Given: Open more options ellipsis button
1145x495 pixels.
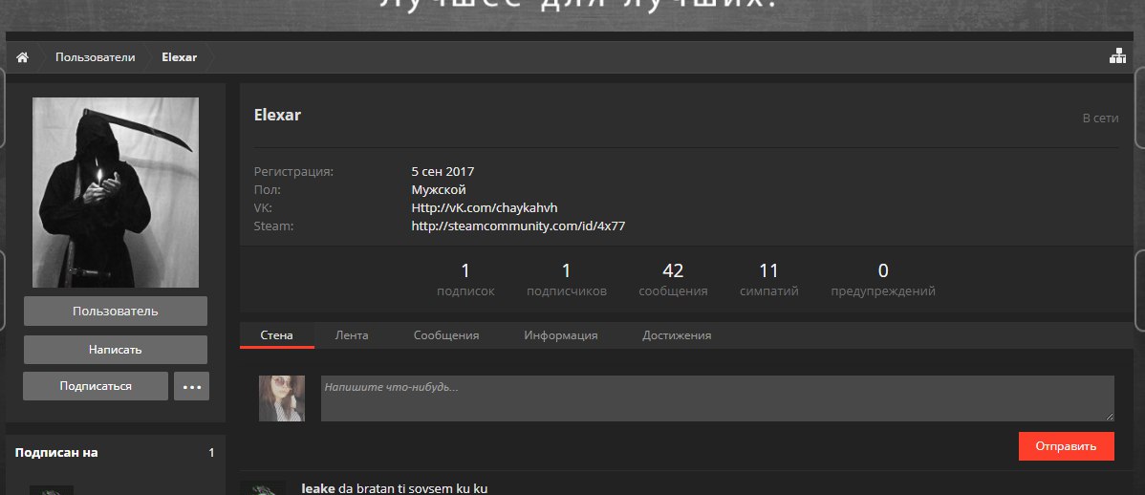Looking at the screenshot, I should pos(191,386).
